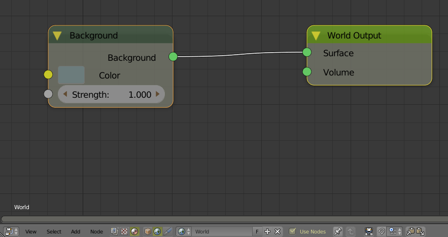Click the yellow Color input socket
Image resolution: width=448 pixels, height=237 pixels.
[48, 75]
